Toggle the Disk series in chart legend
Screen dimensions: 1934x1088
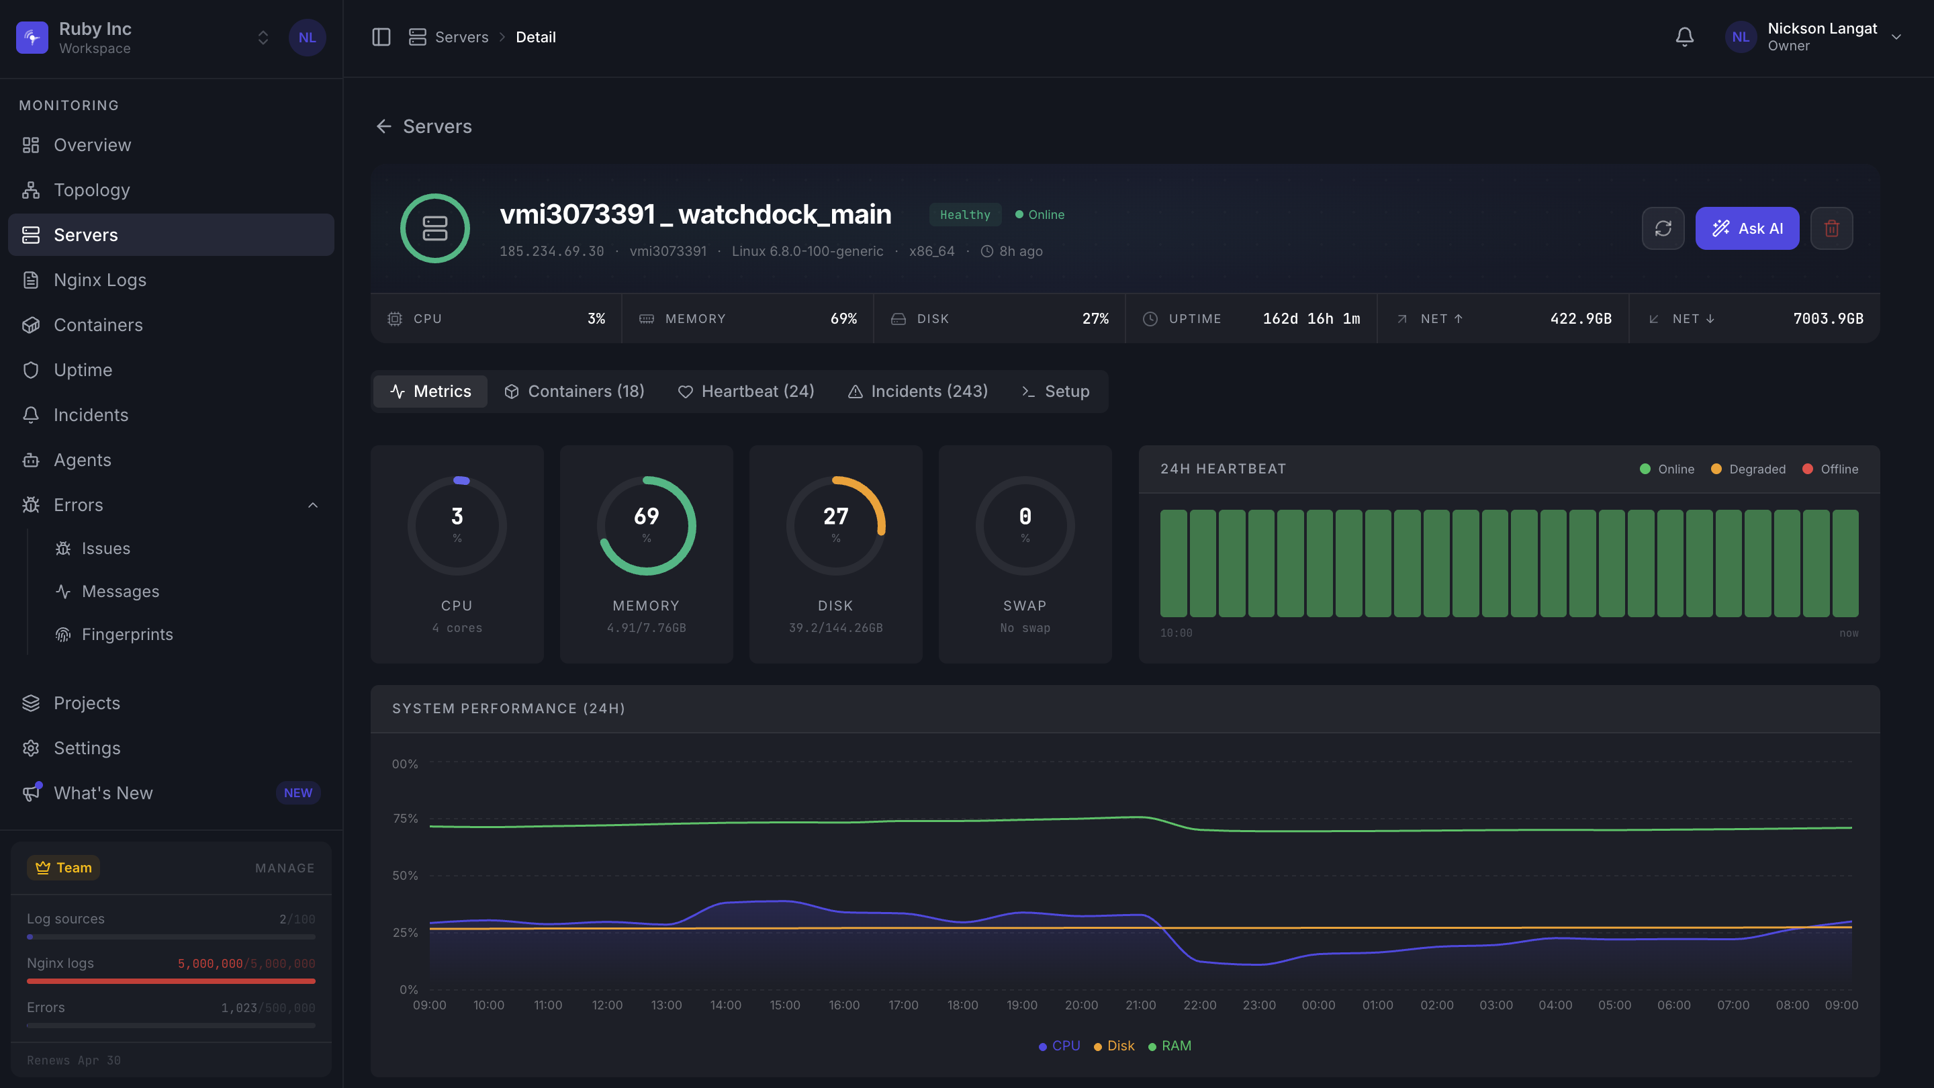pos(1114,1046)
